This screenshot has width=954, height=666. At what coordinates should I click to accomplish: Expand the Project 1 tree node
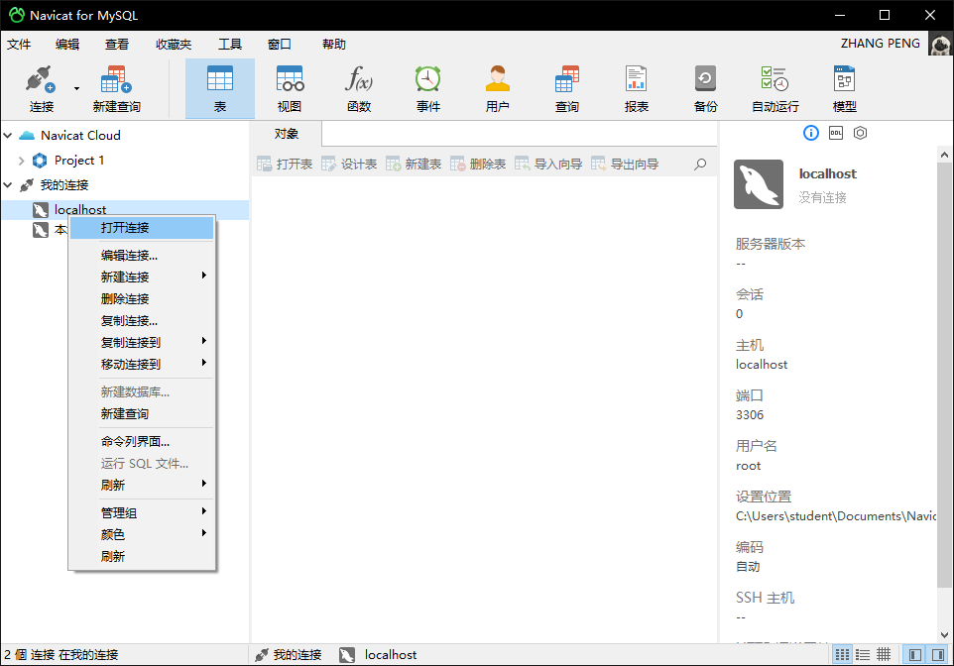coord(22,160)
